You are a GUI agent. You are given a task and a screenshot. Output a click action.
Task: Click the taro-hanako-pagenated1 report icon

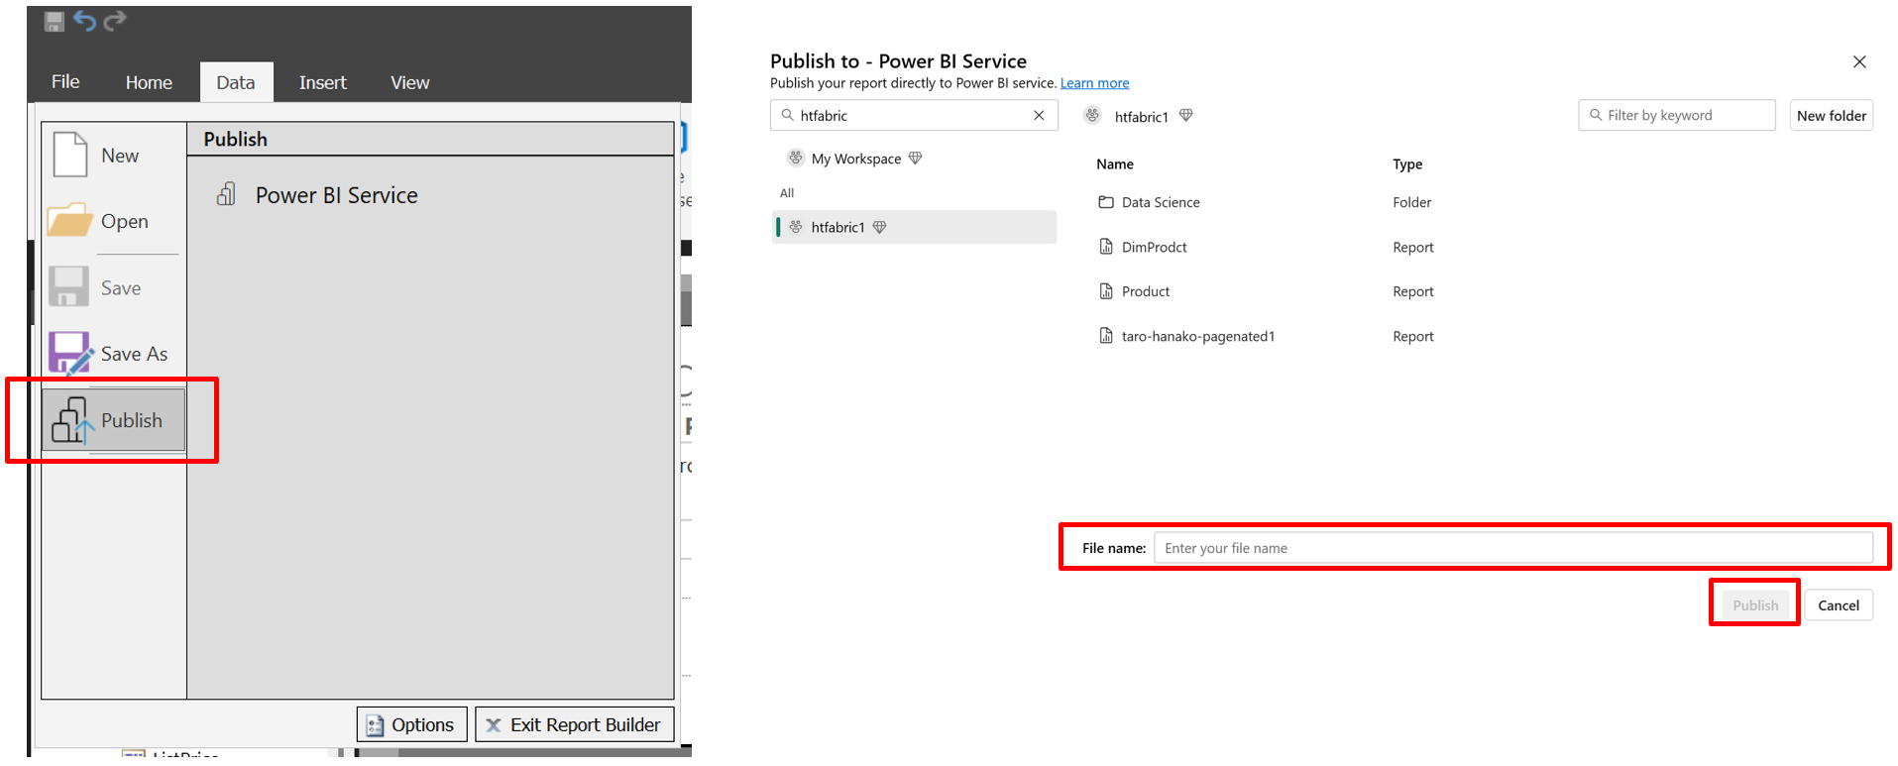click(x=1106, y=335)
